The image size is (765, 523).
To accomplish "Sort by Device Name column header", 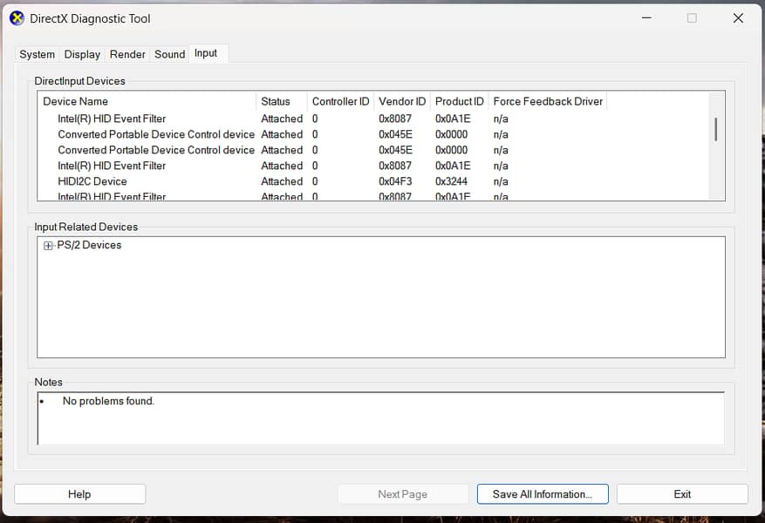I will click(147, 101).
